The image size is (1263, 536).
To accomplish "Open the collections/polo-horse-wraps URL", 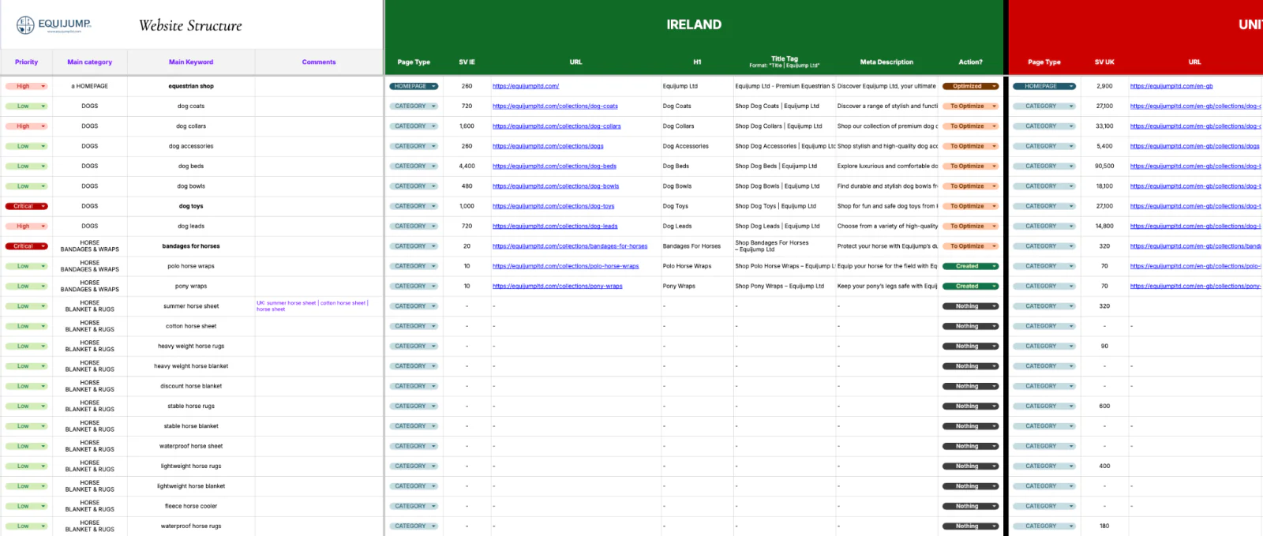I will coord(566,266).
